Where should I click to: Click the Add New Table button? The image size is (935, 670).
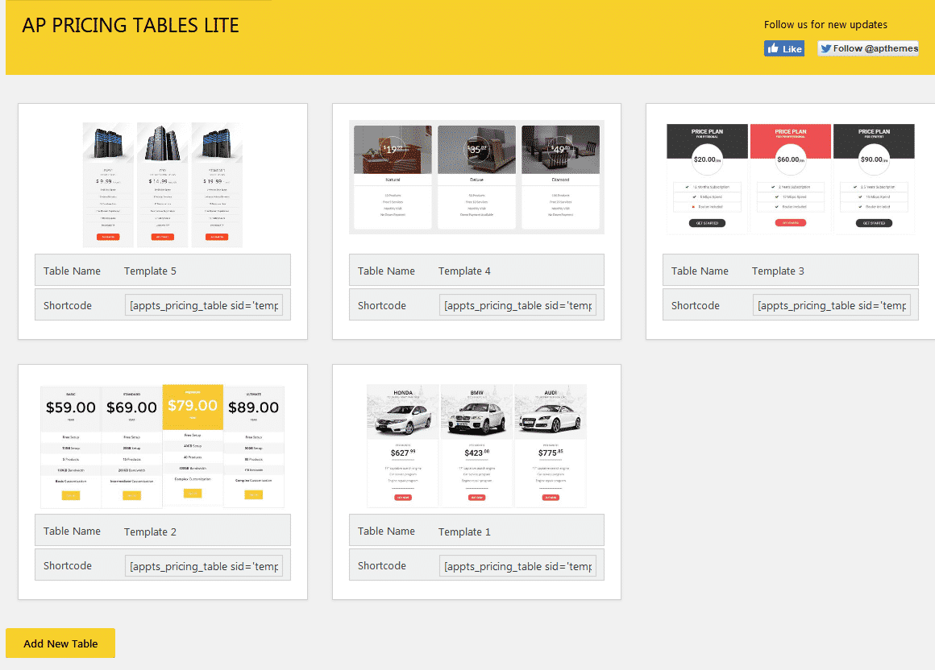60,643
